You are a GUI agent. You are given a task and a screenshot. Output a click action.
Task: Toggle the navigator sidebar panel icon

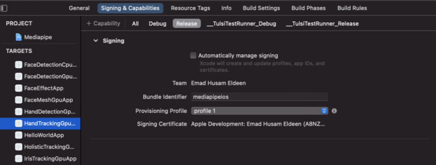(x=4, y=8)
